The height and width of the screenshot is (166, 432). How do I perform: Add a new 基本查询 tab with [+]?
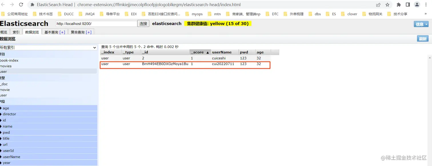[x=62, y=32]
